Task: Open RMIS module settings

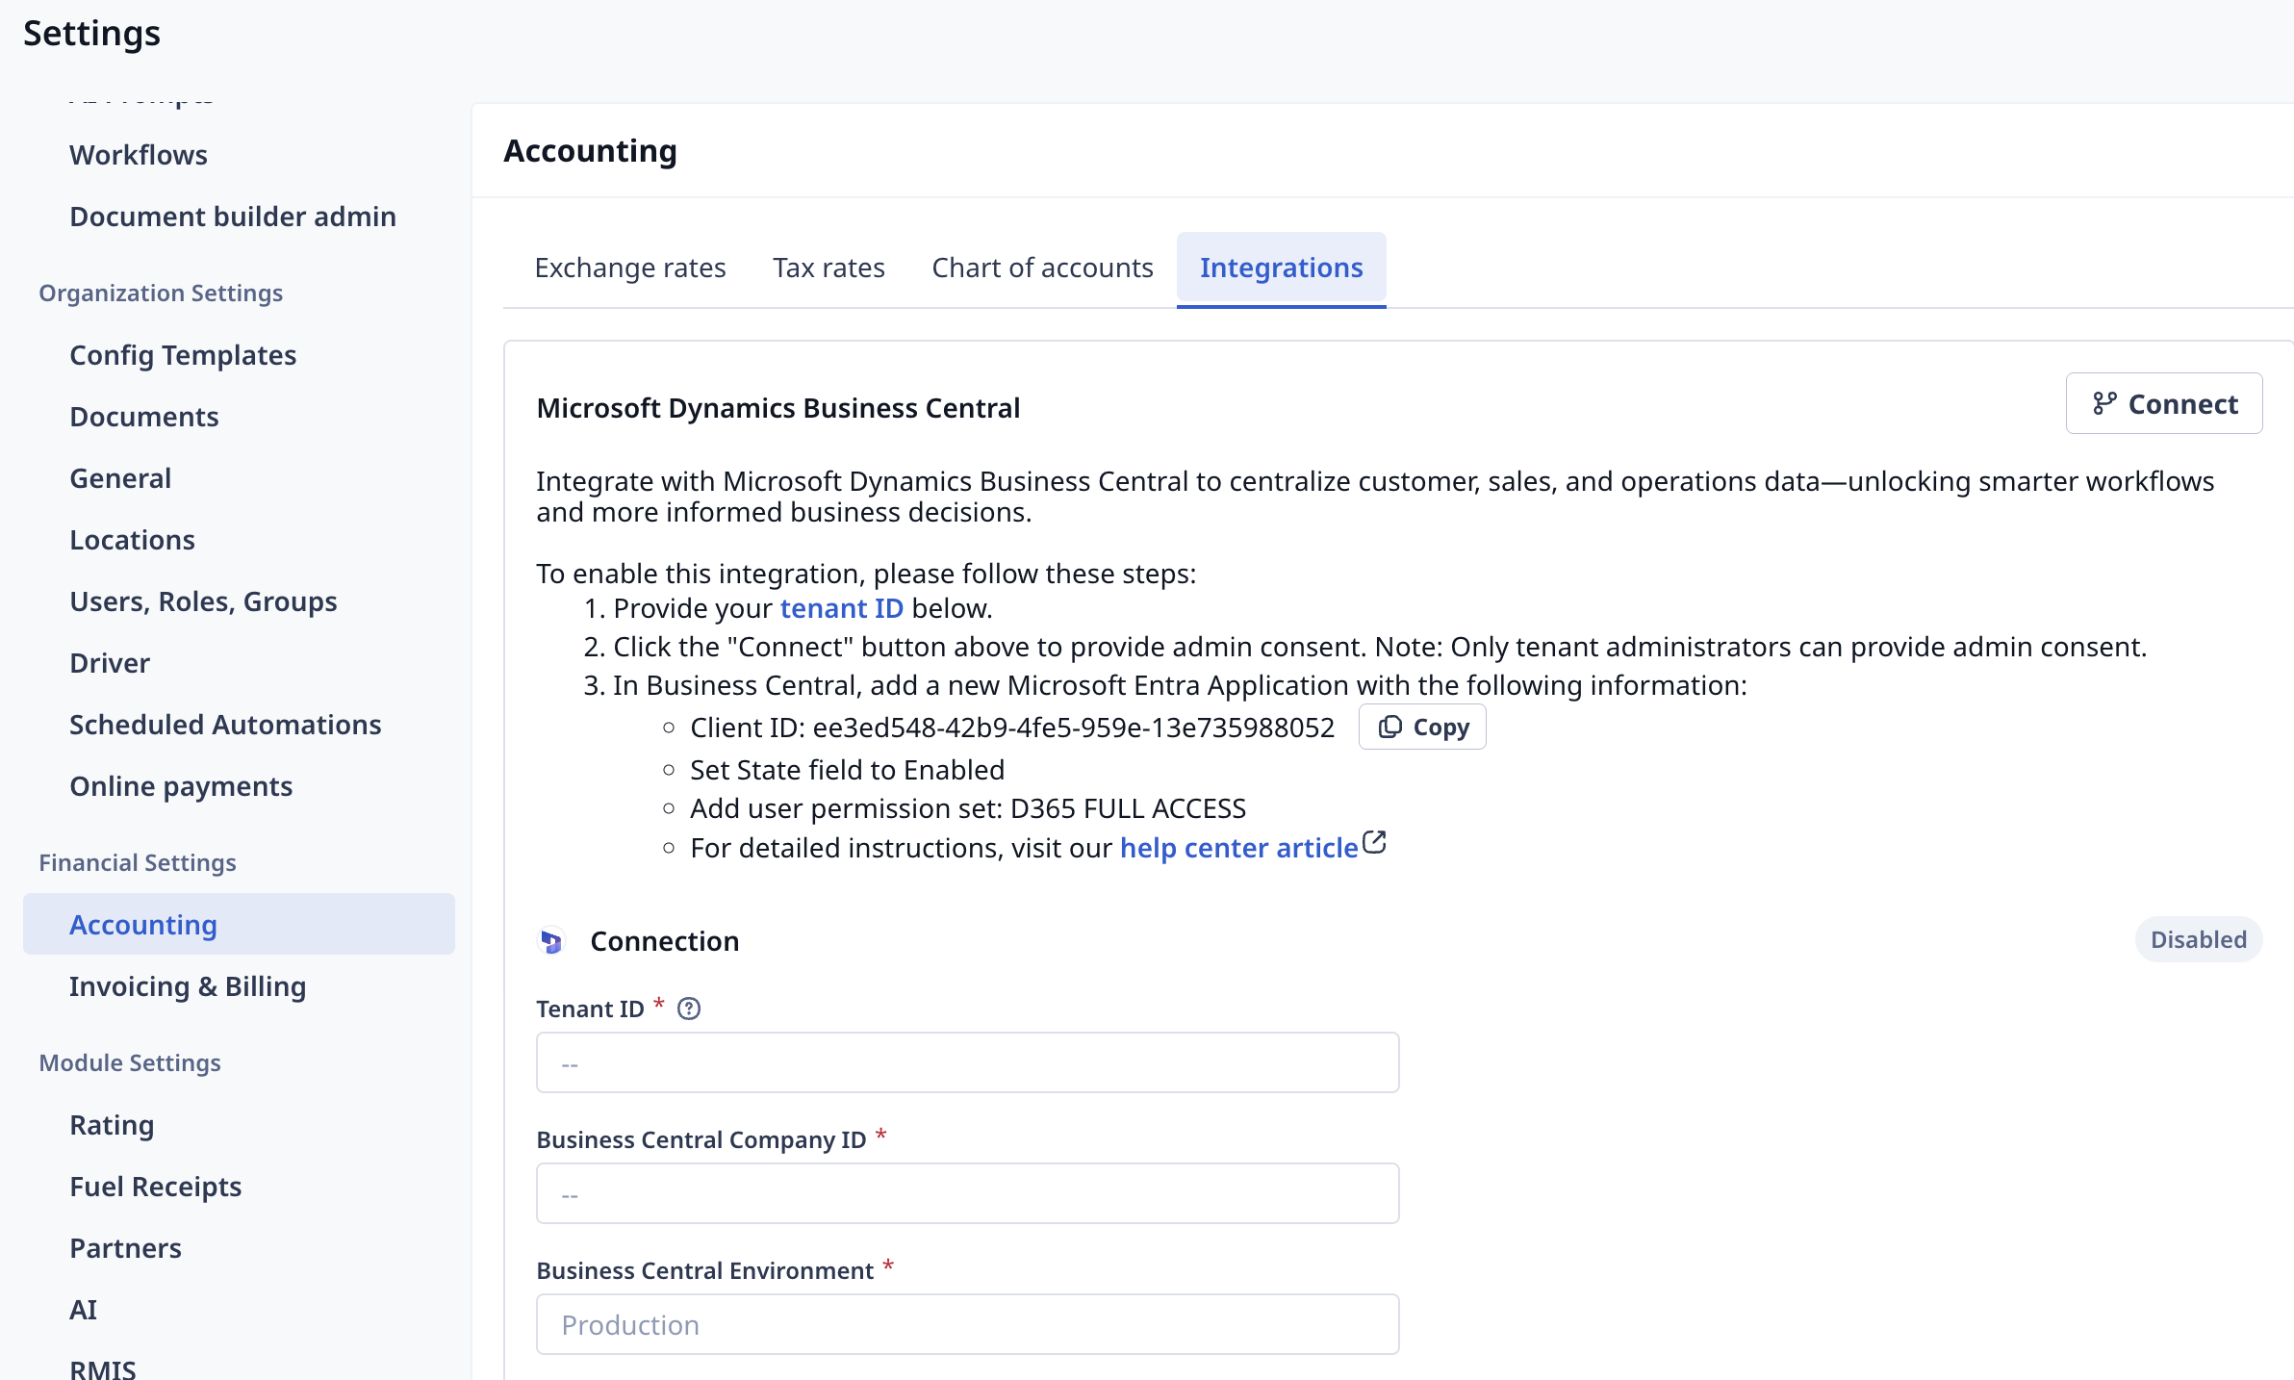Action: 102,1368
